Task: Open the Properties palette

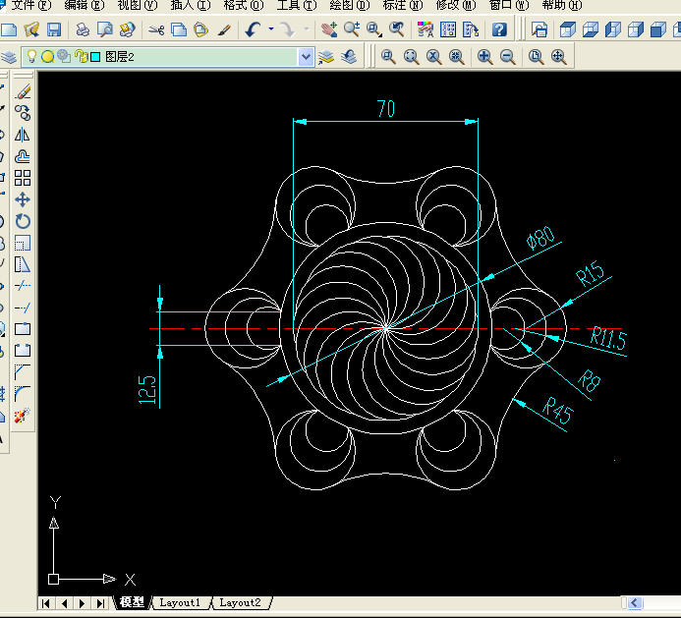Action: pos(426,29)
